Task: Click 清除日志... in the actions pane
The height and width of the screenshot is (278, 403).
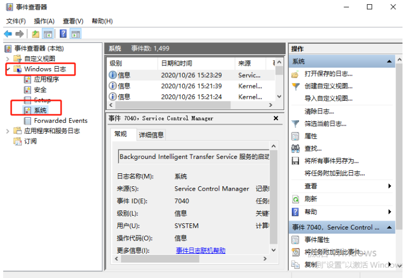Action: [x=319, y=111]
